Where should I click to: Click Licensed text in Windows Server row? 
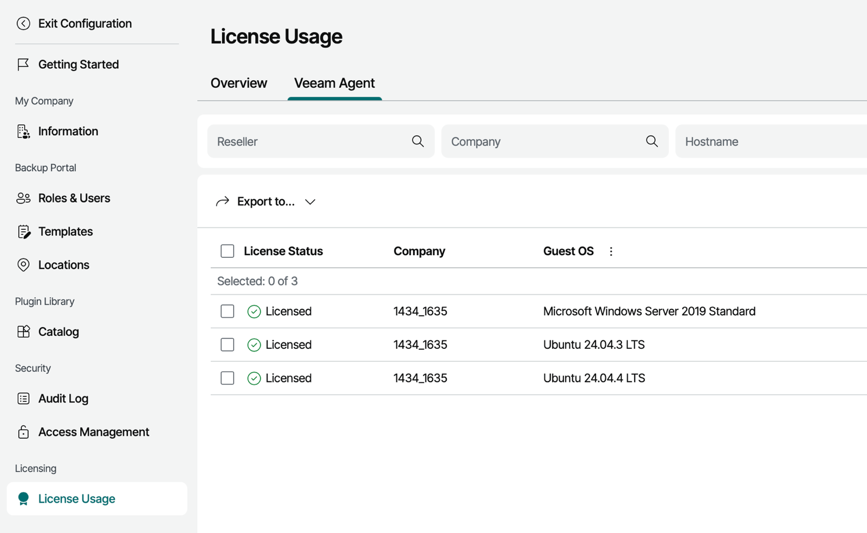(x=289, y=311)
